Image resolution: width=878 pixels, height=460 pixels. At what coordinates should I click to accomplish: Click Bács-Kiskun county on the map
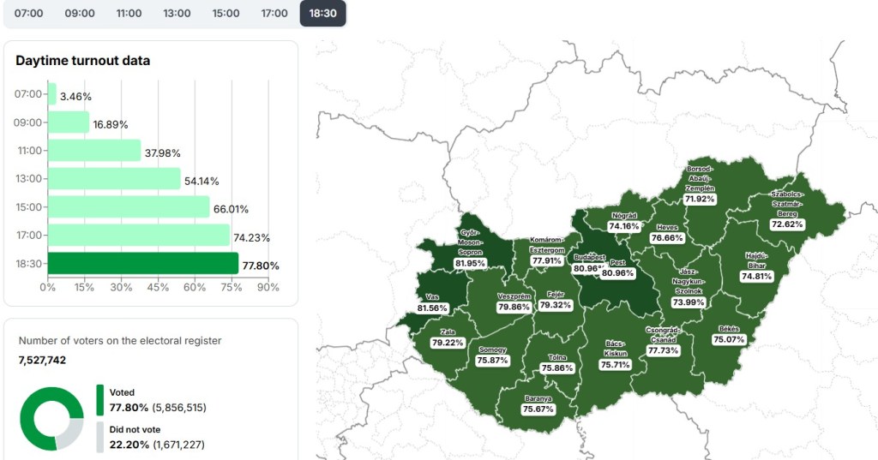(615, 353)
